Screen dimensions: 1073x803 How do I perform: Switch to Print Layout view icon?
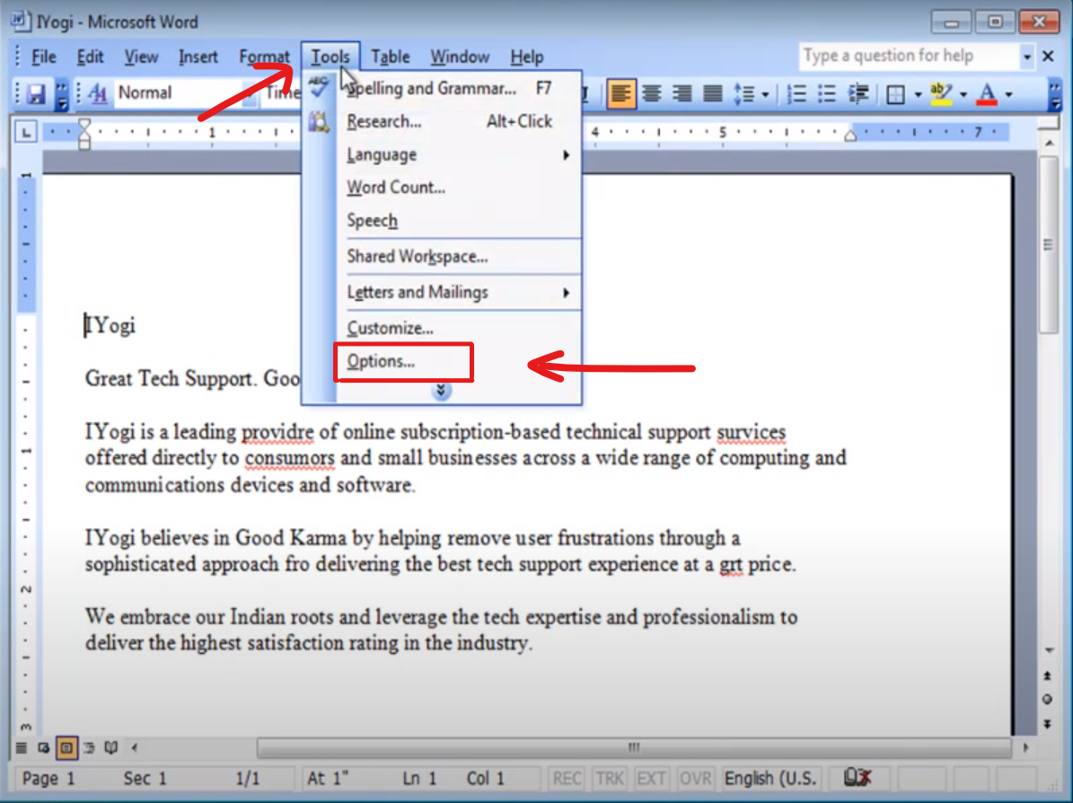(x=66, y=747)
